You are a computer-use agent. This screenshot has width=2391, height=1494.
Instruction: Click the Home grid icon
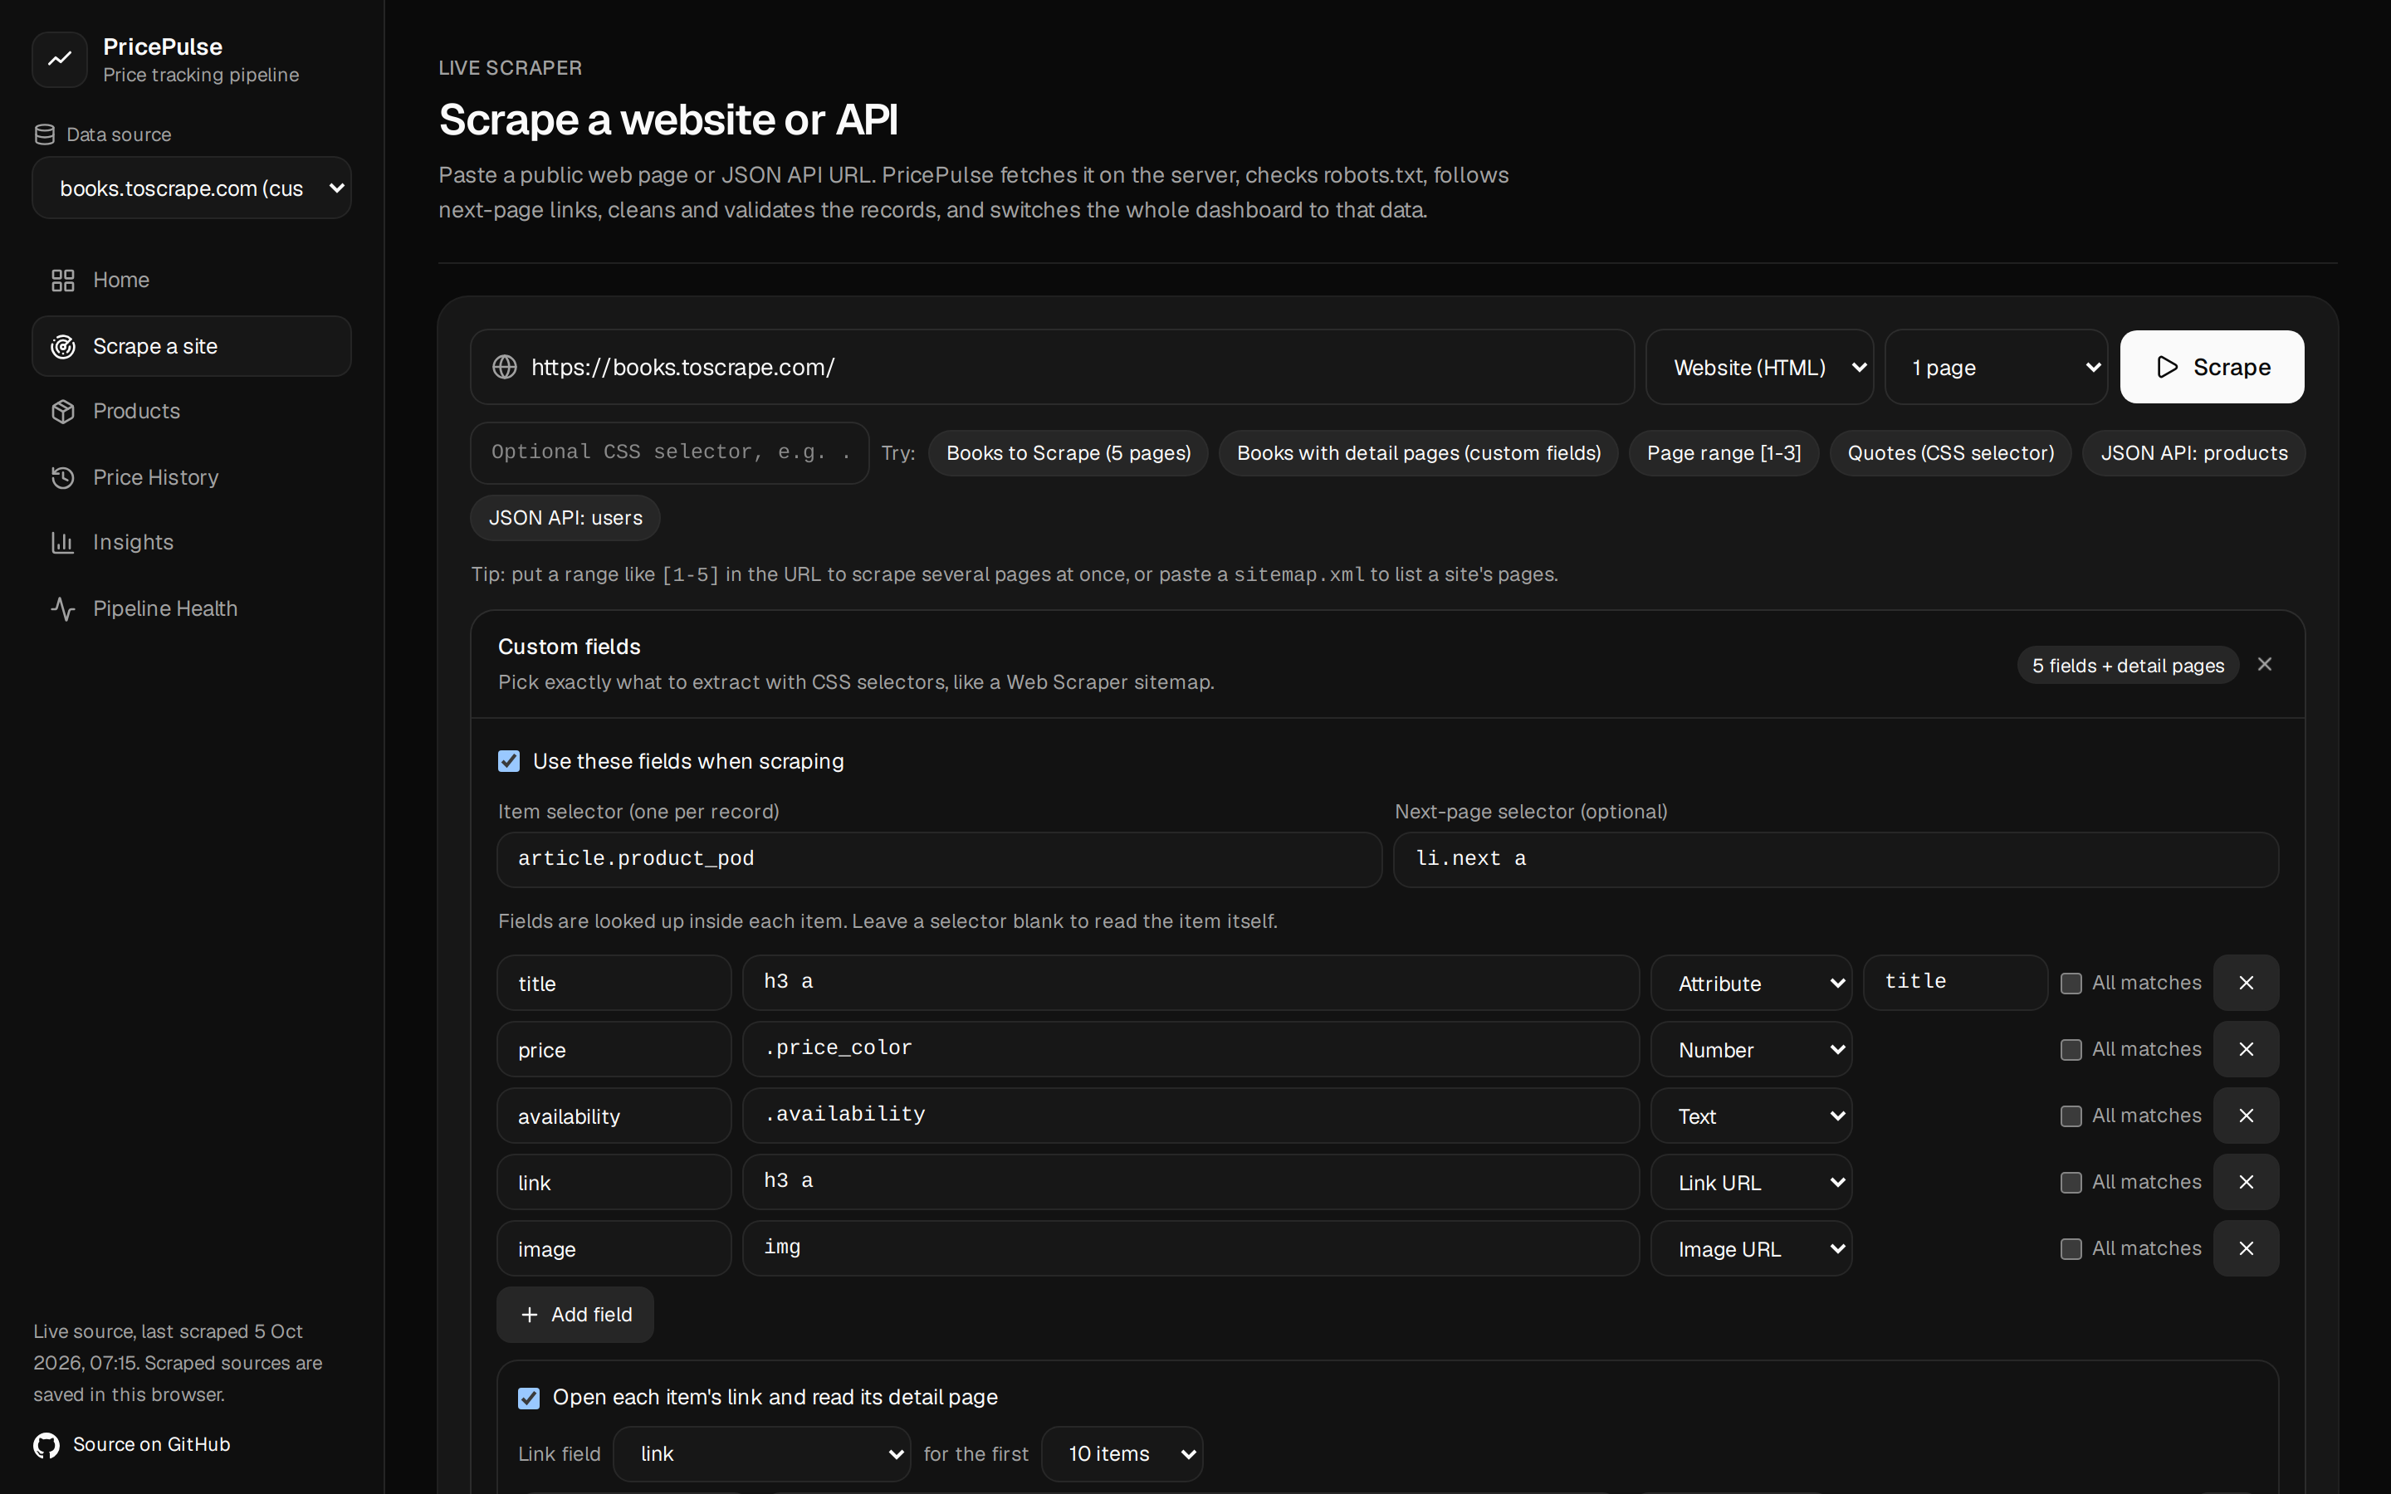click(63, 281)
